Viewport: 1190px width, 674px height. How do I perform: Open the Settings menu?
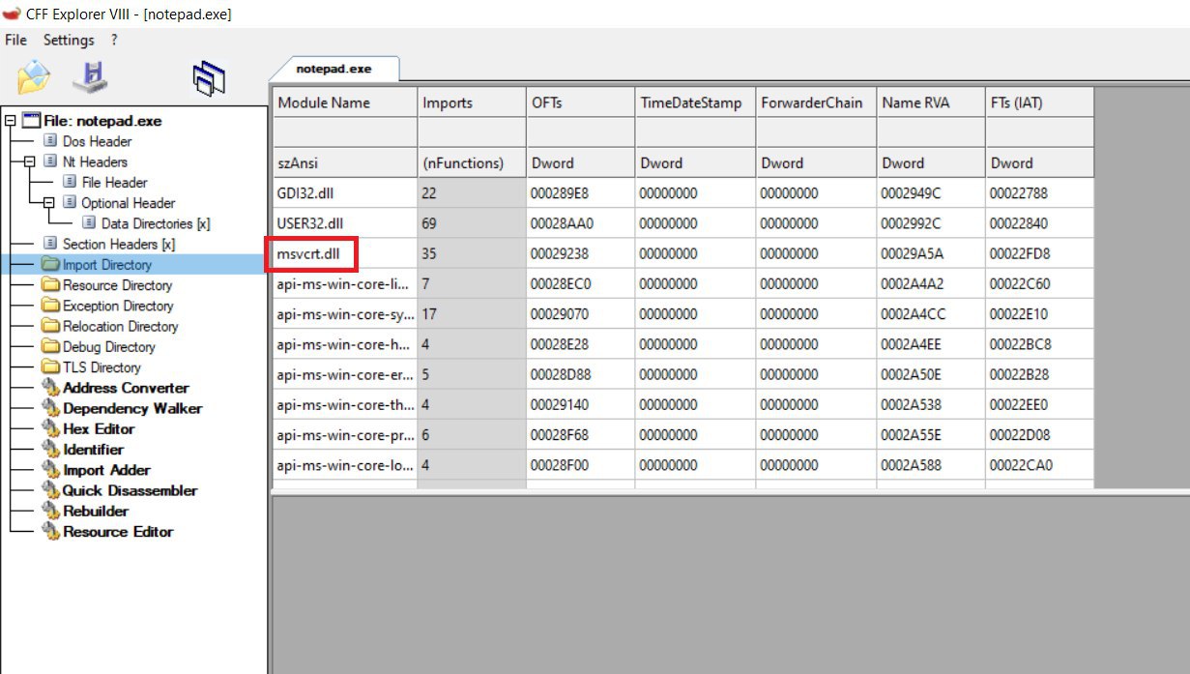[69, 41]
